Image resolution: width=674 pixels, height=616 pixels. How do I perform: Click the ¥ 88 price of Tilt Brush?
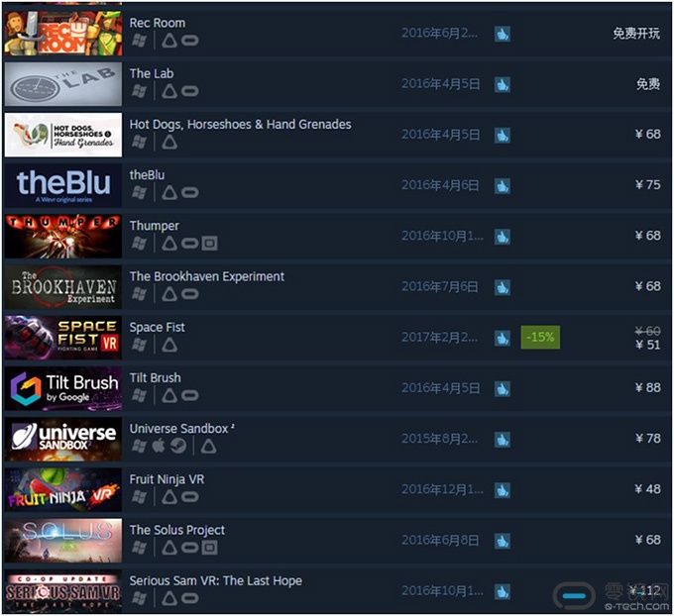648,388
